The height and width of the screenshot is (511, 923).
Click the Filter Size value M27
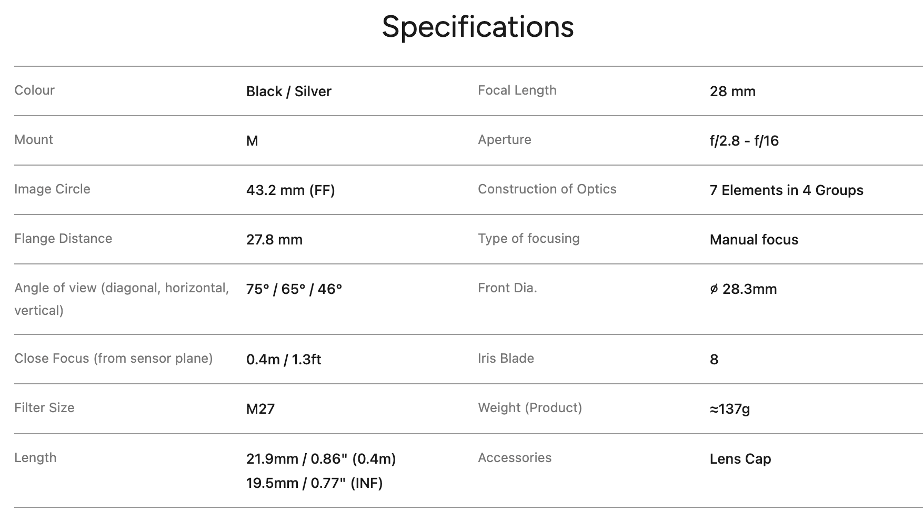(260, 409)
